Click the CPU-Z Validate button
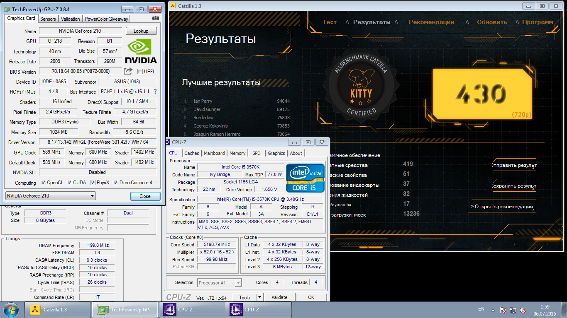 pos(279,297)
